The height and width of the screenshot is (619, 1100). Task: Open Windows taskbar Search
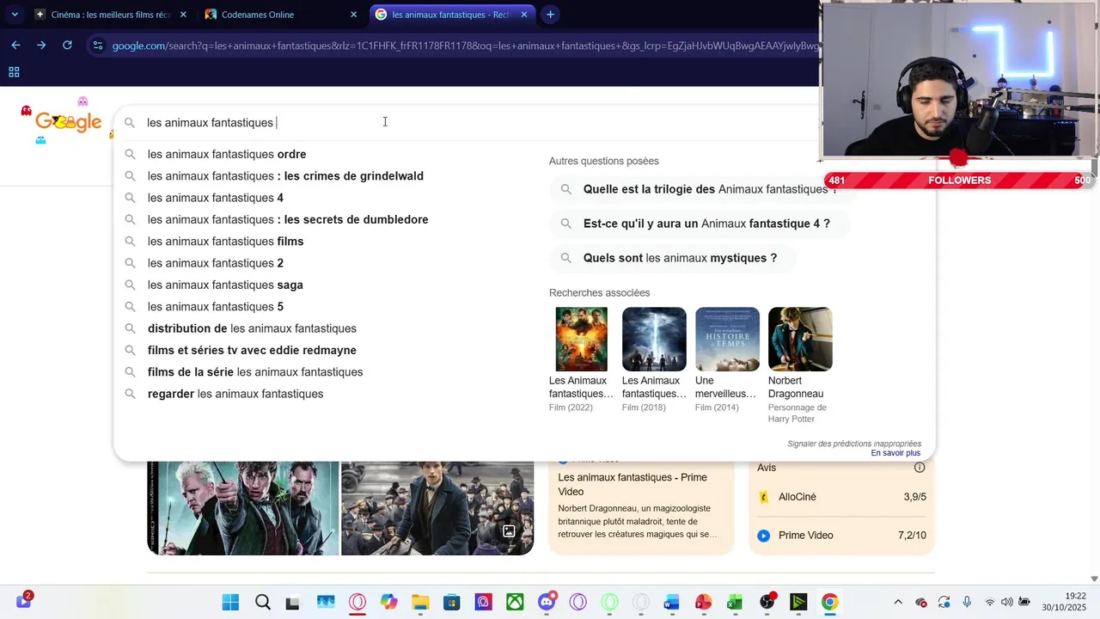click(x=262, y=603)
